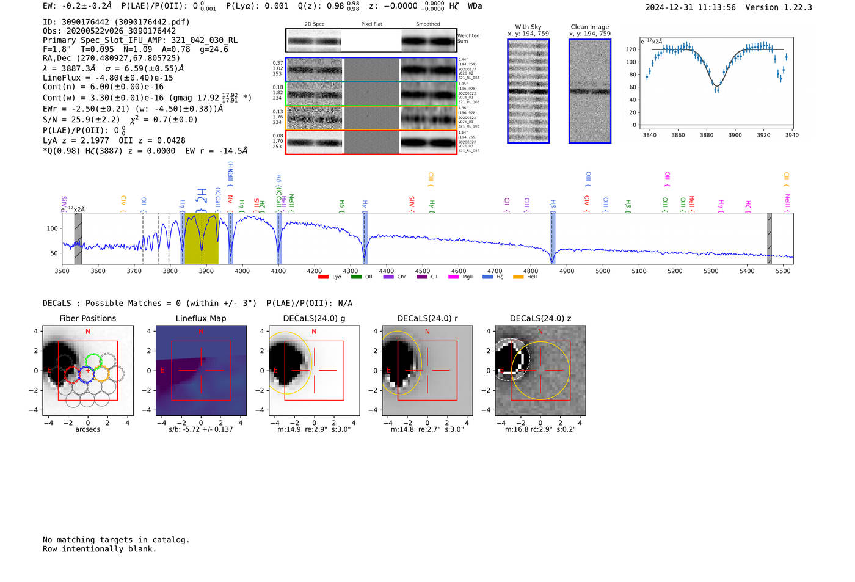Click the '2D Spec' column header
The image size is (855, 582).
(315, 24)
